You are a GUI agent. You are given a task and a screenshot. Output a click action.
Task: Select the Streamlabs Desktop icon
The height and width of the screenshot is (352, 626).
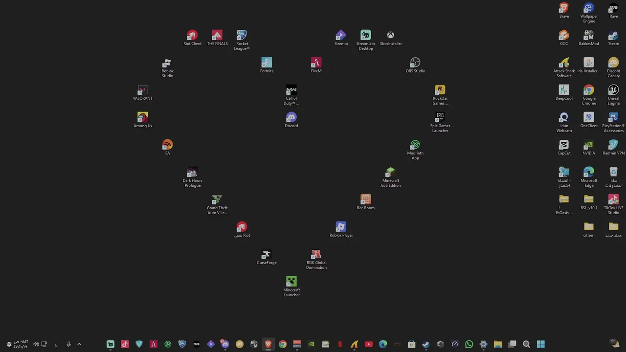point(366,40)
